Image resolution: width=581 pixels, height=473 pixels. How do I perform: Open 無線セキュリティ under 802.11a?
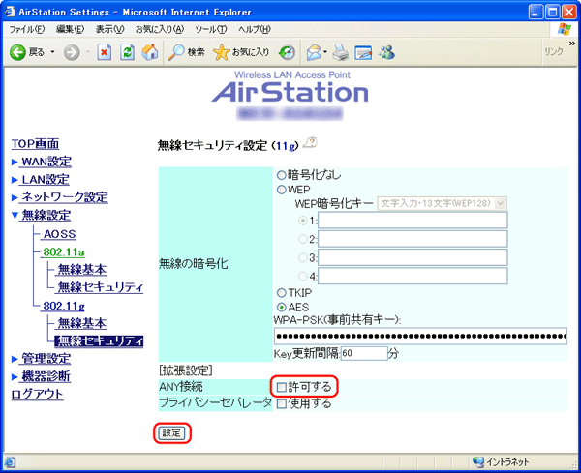[101, 287]
